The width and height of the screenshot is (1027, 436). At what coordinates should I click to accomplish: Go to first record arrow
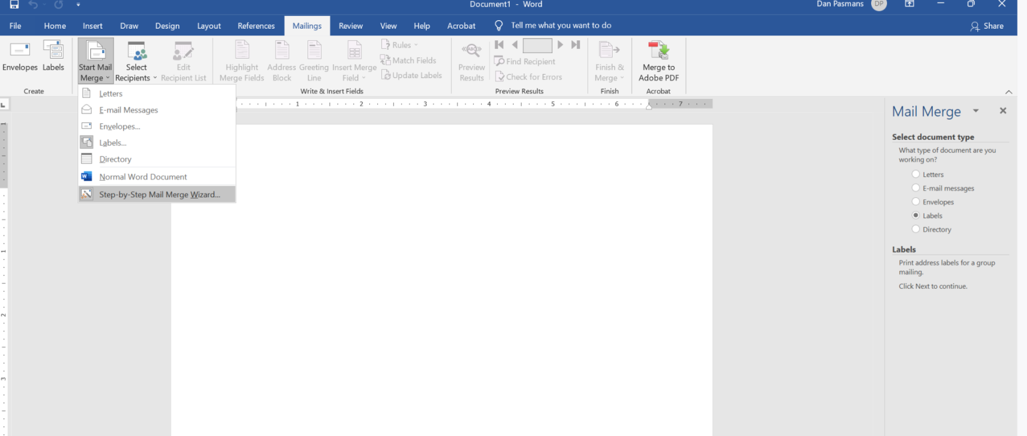499,45
